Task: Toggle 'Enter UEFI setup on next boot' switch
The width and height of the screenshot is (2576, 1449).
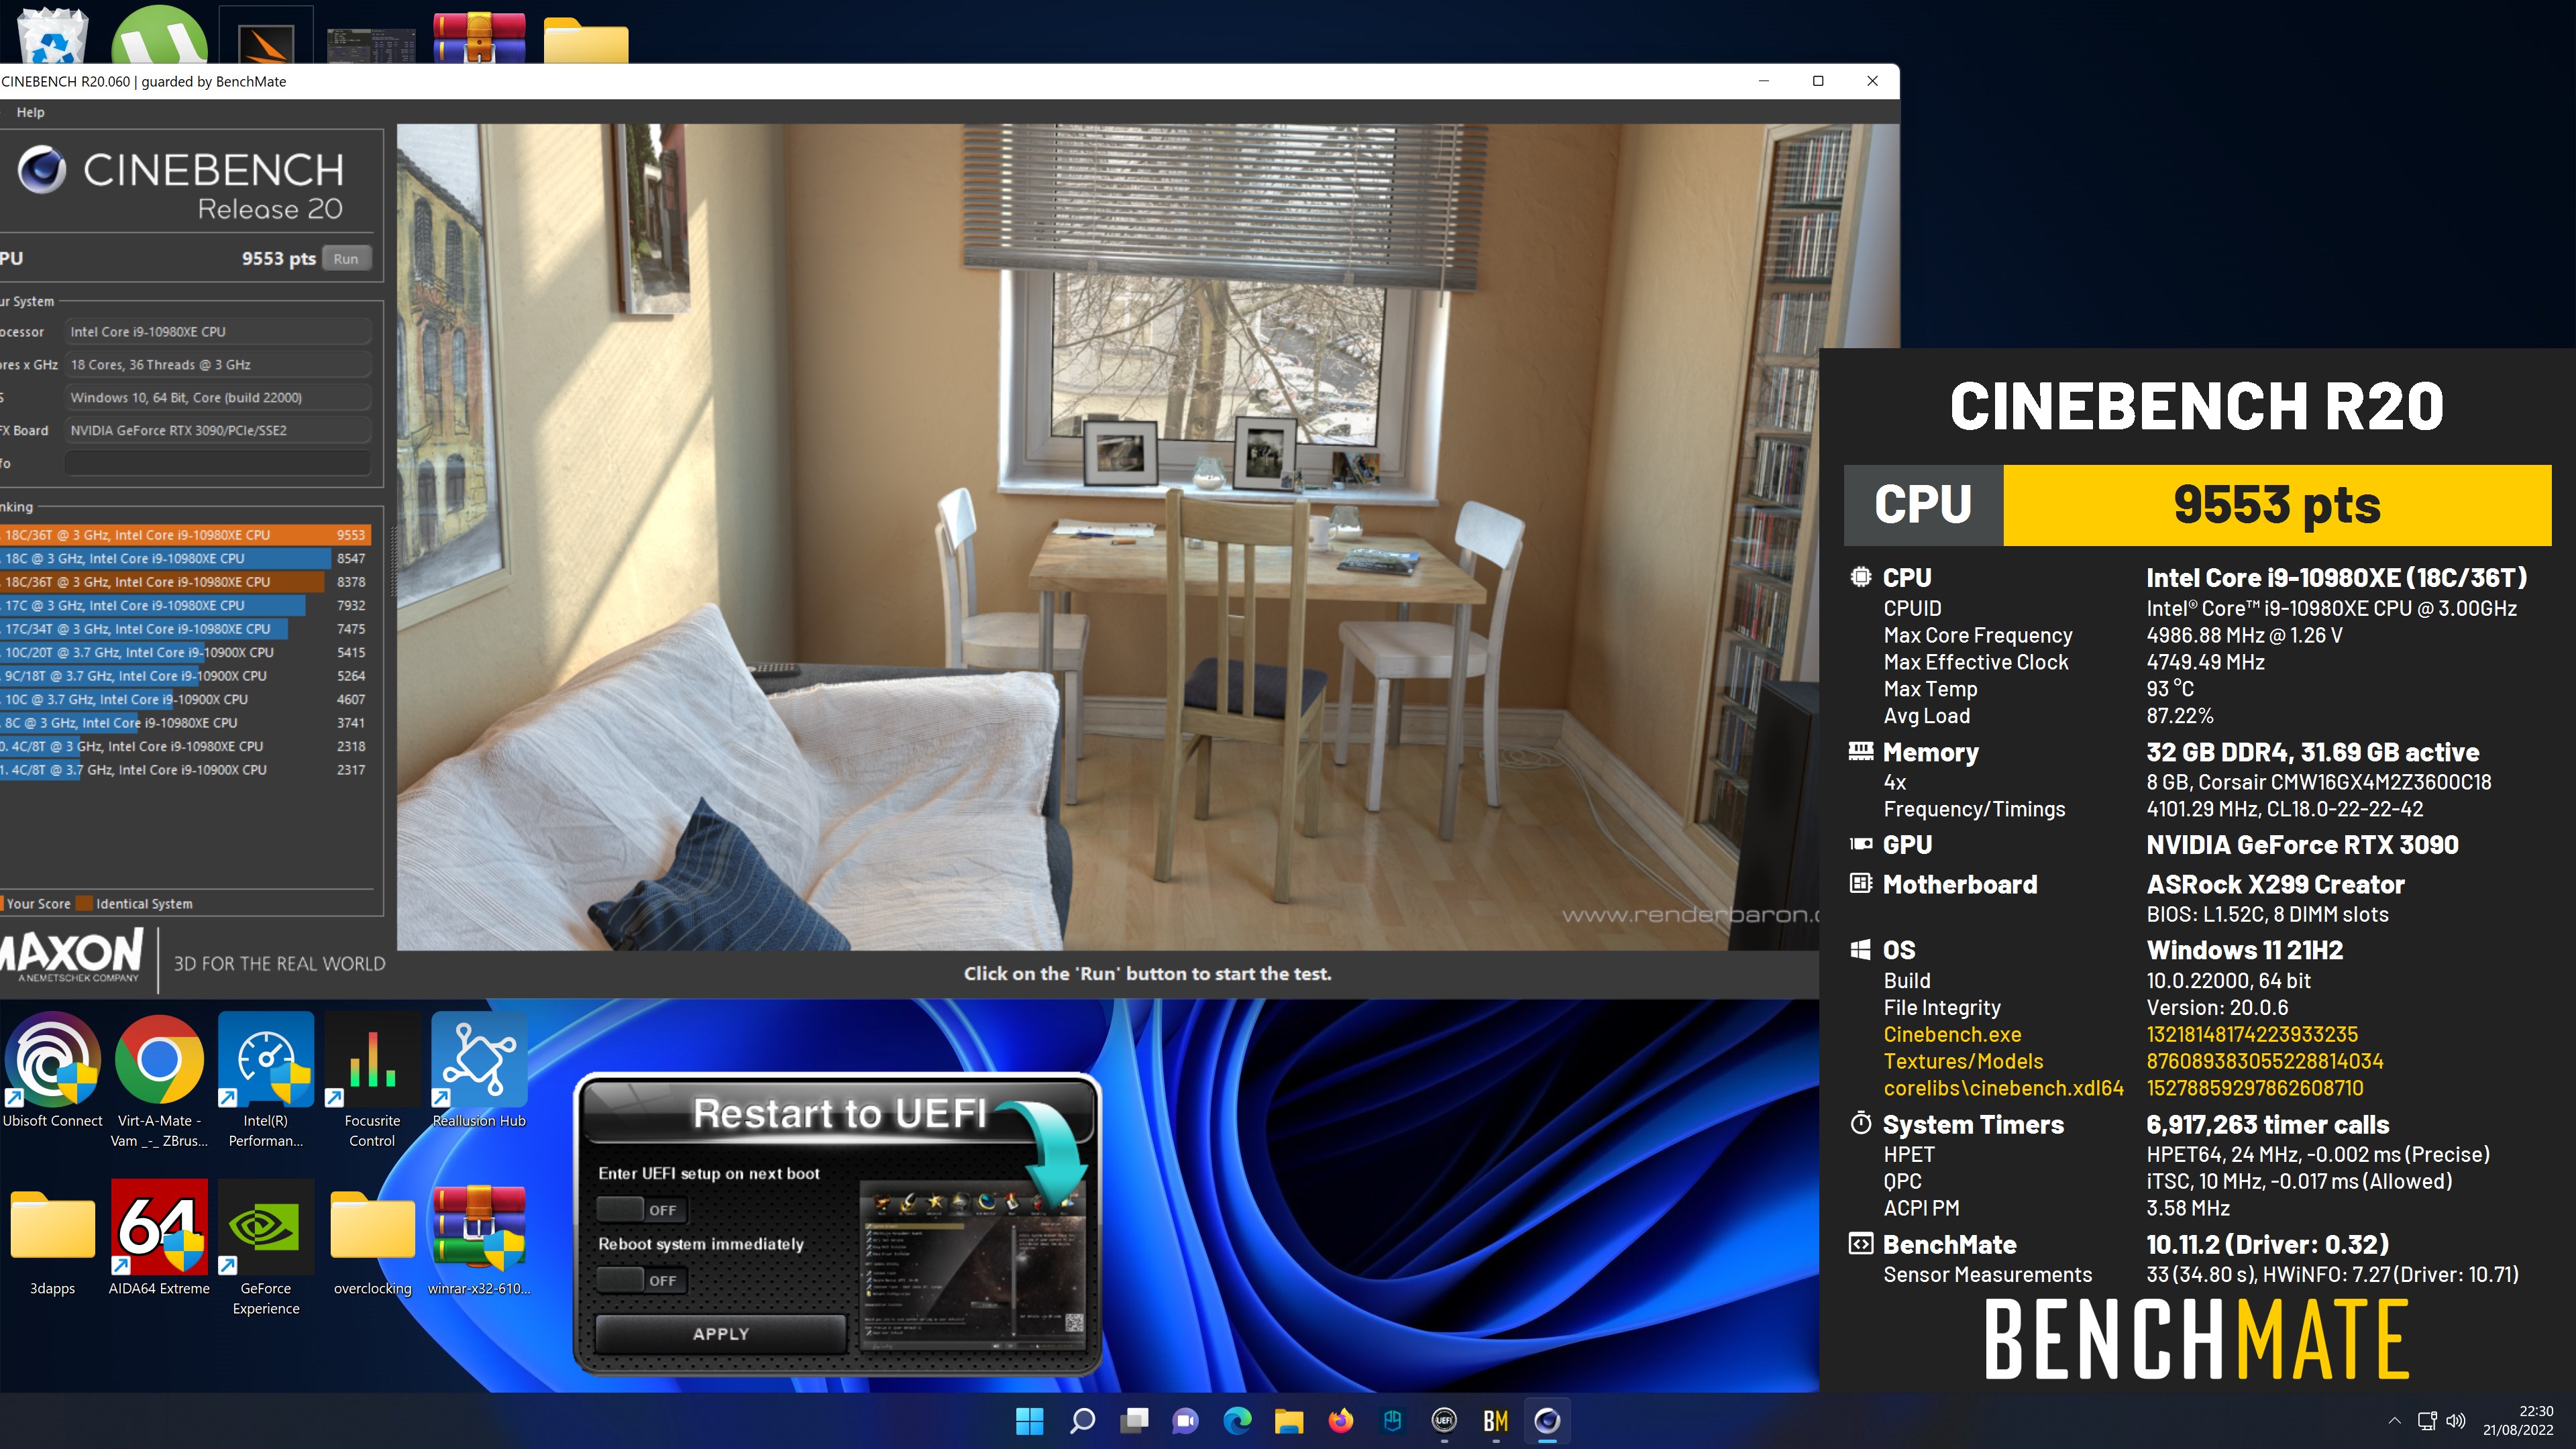Action: 641,1209
